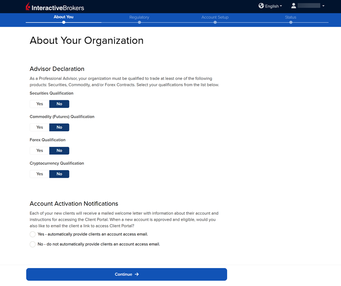This screenshot has width=341, height=286.
Task: Open the Account Setup step
Action: tap(215, 18)
